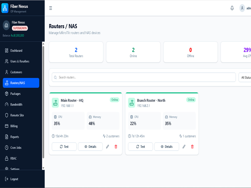The image size is (251, 188).
Task: Click the sidebar vertical scrollbar thumb
Action: [x=43, y=102]
